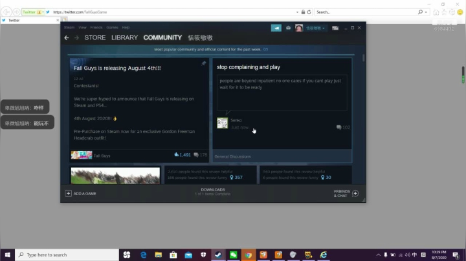Screen dimensions: 466x261
Task: Open Internet Explorer home icon
Action: point(436,12)
